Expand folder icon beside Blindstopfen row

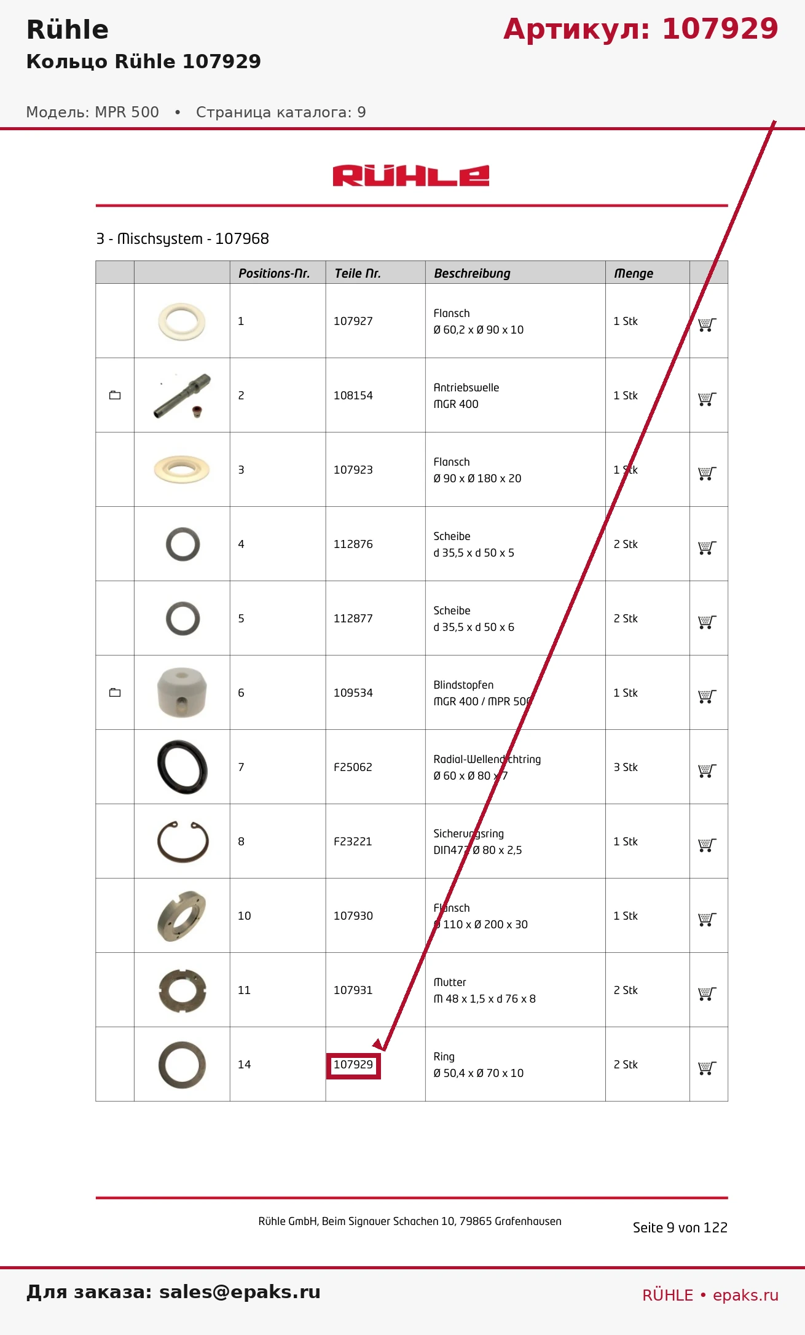[115, 692]
